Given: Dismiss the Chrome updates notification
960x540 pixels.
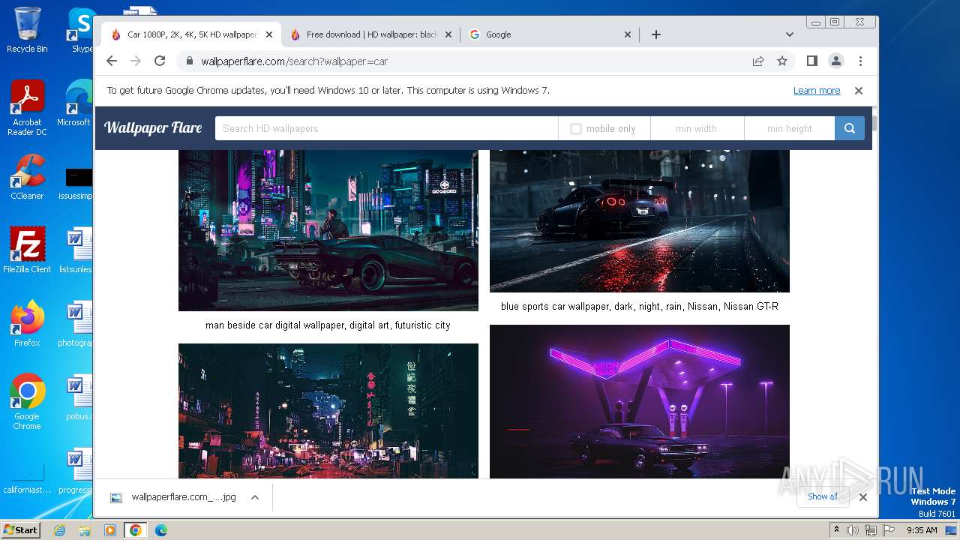Looking at the screenshot, I should (x=859, y=90).
